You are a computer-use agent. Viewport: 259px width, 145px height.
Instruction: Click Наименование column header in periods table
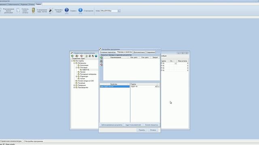point(116,57)
